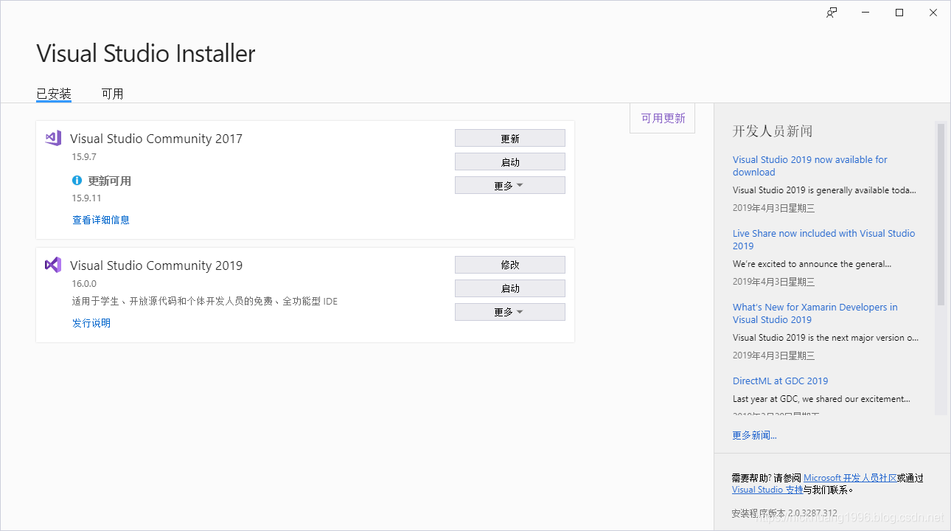This screenshot has height=531, width=951.
Task: Open the 查看详细信息 link
Action: [101, 220]
